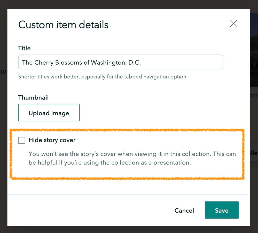Enable the Hide story cover checkbox
Image resolution: width=258 pixels, height=233 pixels.
[22, 140]
